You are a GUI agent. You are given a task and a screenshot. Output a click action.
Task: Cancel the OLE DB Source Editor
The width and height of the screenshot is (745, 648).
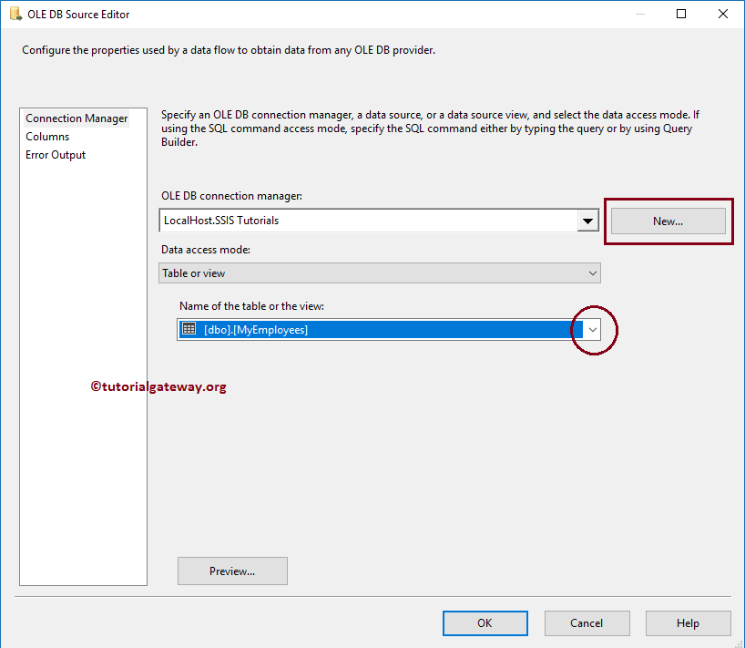tap(587, 622)
